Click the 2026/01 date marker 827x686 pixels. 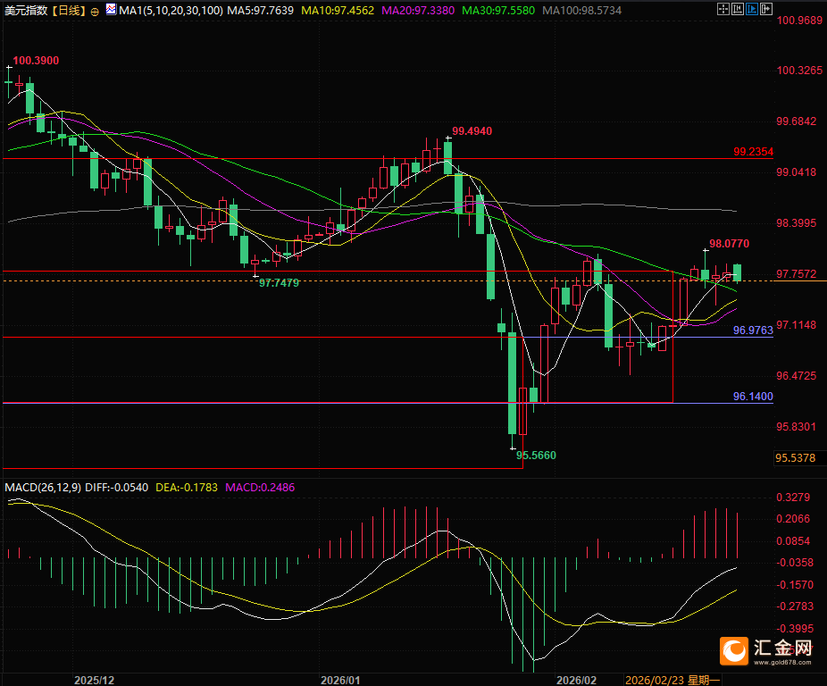[x=340, y=681]
